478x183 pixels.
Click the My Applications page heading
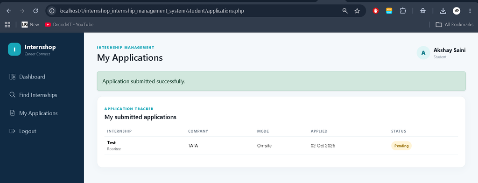tap(130, 57)
